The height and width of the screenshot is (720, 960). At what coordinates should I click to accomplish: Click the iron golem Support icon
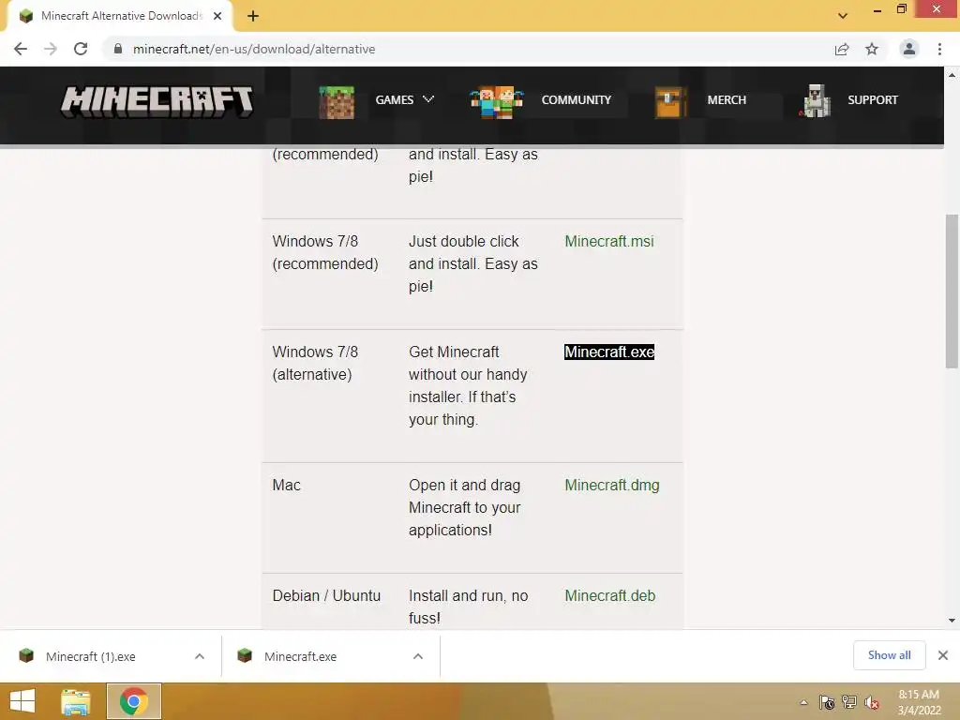tap(817, 101)
